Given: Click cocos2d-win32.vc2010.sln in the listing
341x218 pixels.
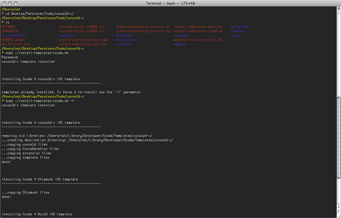Looking at the screenshot, I should pyautogui.click(x=82, y=31).
